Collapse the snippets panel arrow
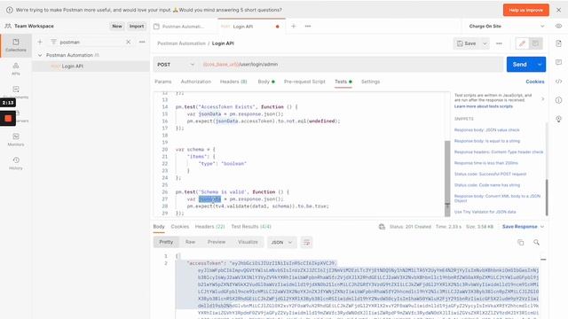This screenshot has height=319, width=568. click(542, 98)
